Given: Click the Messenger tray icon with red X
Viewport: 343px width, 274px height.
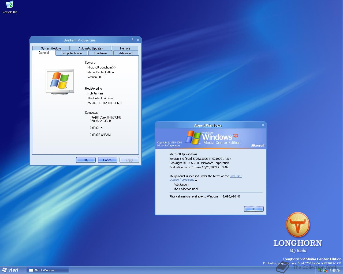Looking at the screenshot, I should click(x=325, y=270).
